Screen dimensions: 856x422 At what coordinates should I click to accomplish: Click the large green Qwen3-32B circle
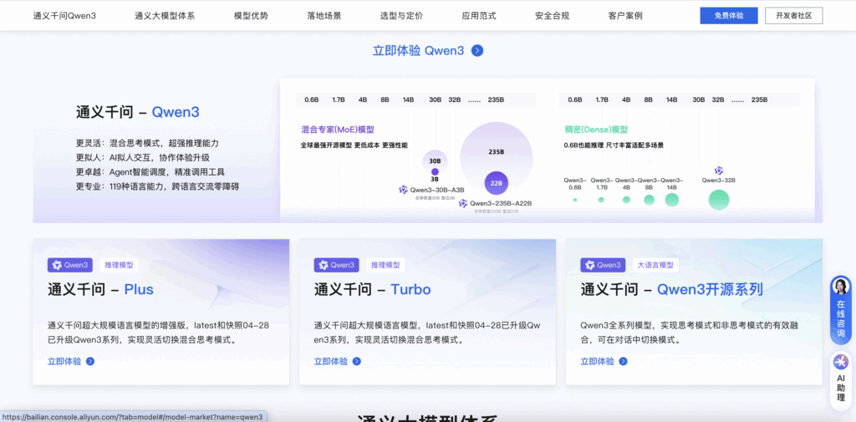point(718,200)
